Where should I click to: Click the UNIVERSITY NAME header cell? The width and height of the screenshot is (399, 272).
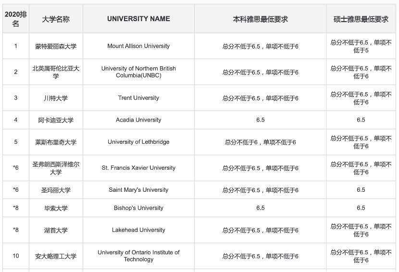coord(138,19)
